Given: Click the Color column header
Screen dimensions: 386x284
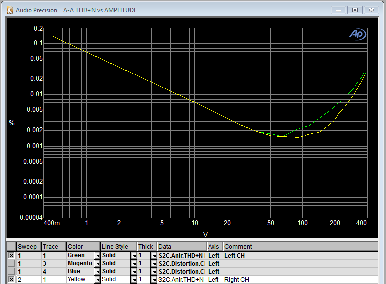Looking at the screenshot, I should (x=83, y=246).
